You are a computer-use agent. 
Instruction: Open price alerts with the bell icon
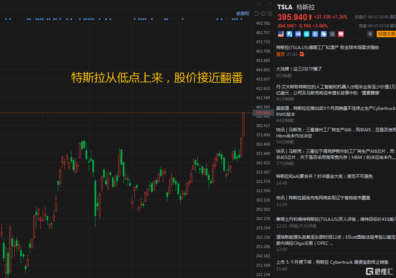(x=370, y=34)
